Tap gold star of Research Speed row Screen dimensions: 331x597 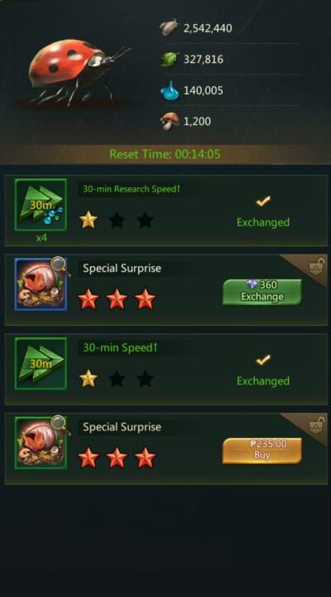[89, 221]
